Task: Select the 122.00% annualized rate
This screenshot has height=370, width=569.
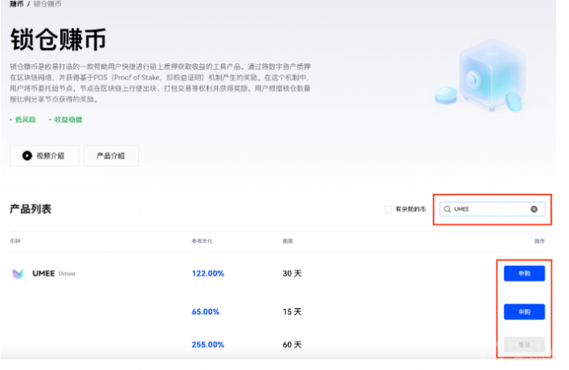Action: tap(207, 273)
